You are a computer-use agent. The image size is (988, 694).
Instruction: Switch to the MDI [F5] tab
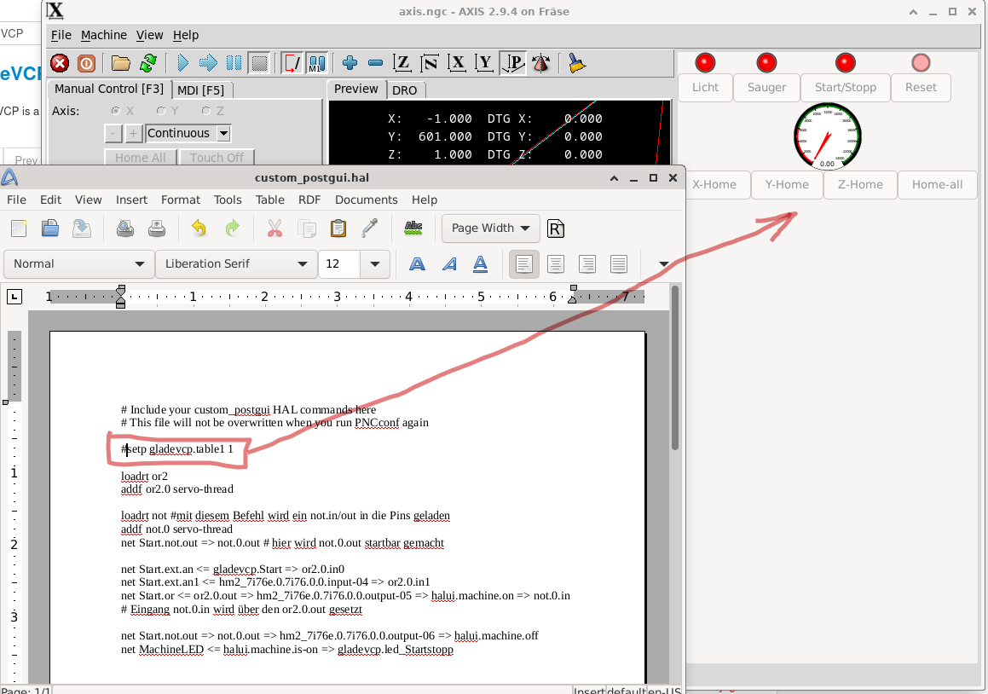pyautogui.click(x=201, y=90)
